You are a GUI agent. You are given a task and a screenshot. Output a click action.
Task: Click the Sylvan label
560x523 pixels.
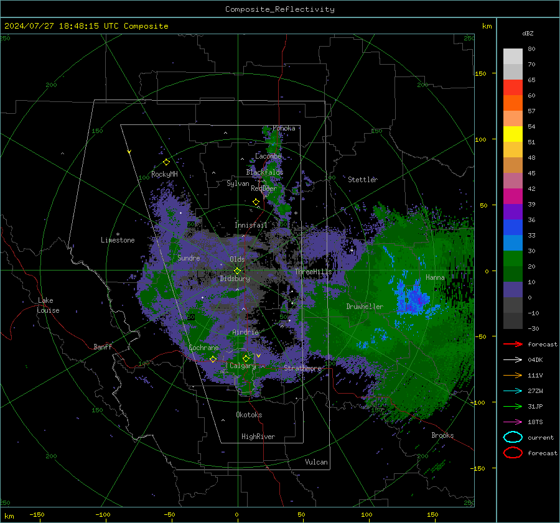(x=238, y=183)
